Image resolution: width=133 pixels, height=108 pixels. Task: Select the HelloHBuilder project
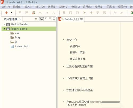[20, 24]
